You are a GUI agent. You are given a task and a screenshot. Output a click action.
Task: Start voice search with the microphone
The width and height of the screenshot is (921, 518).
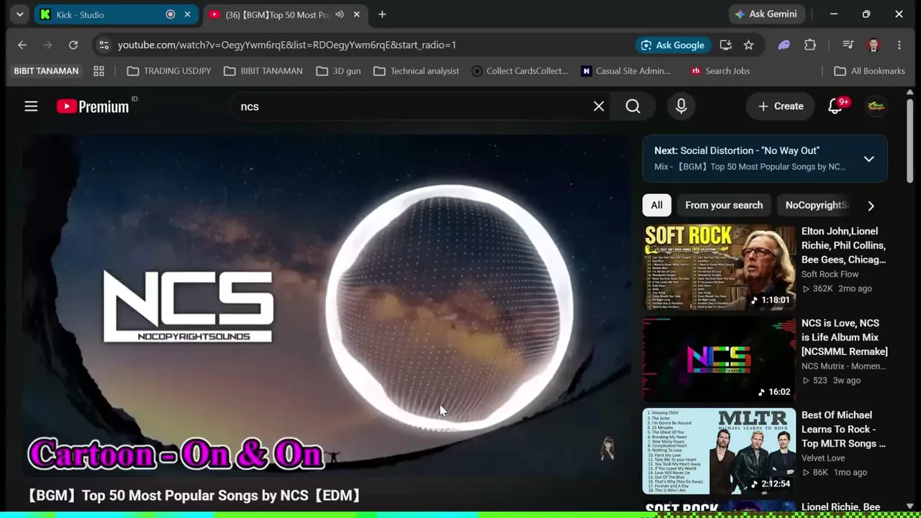tap(681, 106)
